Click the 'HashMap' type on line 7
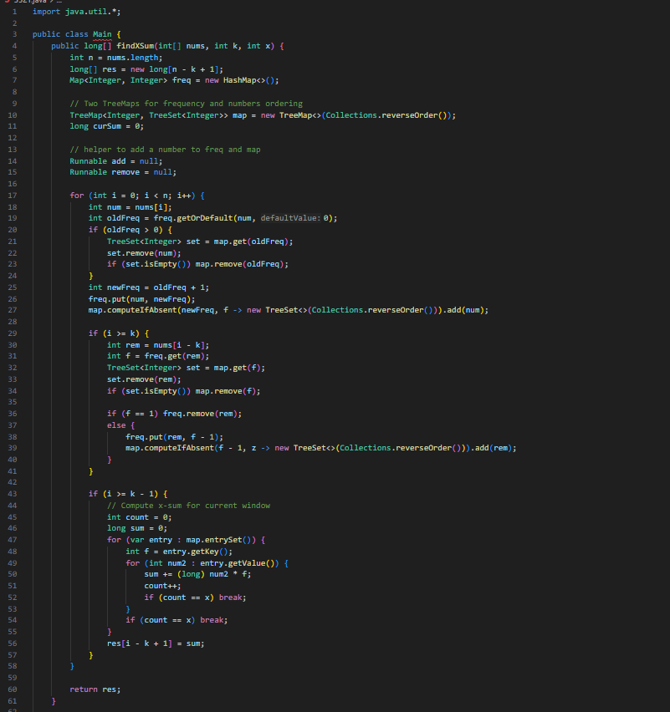Viewport: 670px width, 712px height. [239, 80]
